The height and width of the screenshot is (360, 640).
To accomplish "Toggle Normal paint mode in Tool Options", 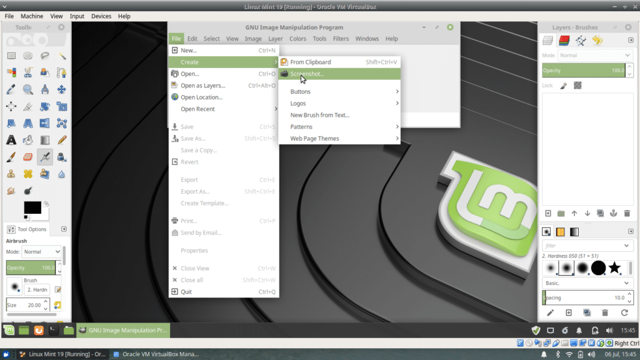I will 41,251.
